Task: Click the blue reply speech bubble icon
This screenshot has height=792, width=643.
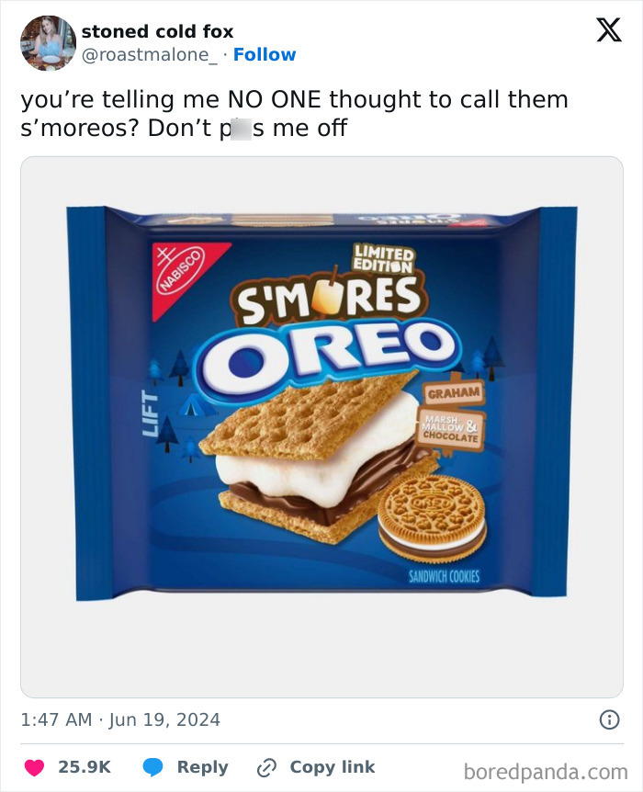Action: click(154, 767)
